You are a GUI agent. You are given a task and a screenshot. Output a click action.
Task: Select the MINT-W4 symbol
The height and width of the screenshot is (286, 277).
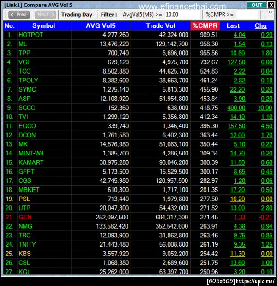[31, 153]
